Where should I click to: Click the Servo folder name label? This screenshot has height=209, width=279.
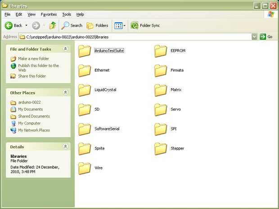click(x=175, y=109)
